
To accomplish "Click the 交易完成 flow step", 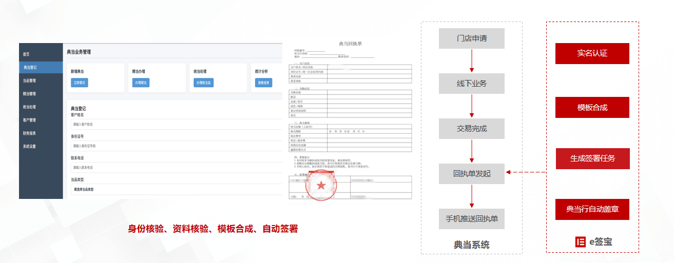I will (x=472, y=129).
